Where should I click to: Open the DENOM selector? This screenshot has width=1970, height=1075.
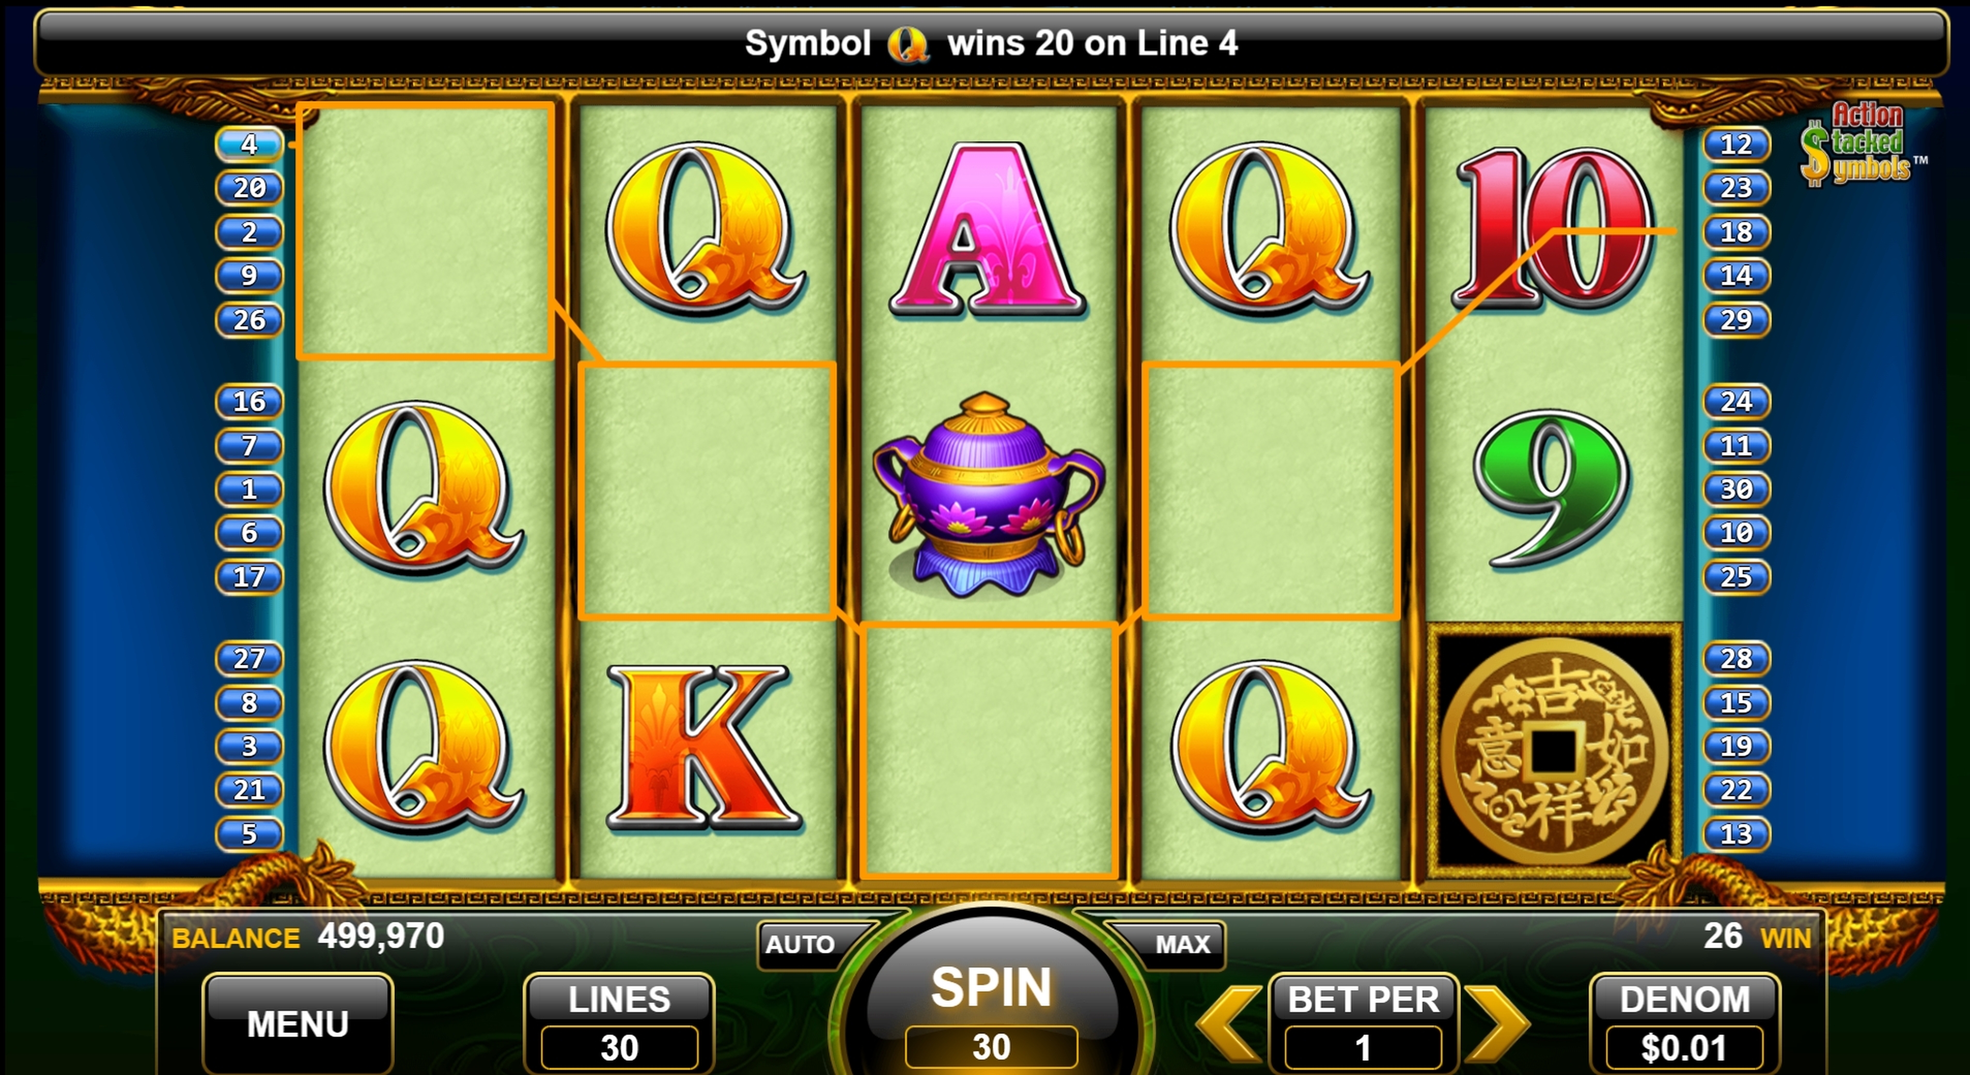[x=1685, y=1023]
